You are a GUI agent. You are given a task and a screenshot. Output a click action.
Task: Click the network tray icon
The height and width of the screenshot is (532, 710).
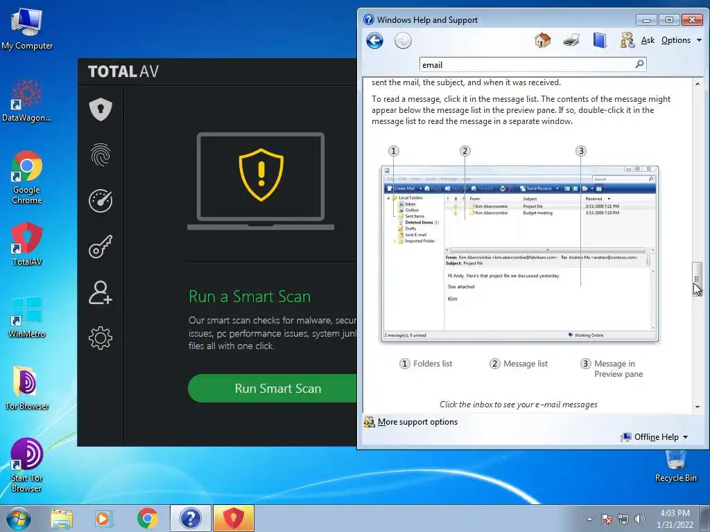point(623,519)
